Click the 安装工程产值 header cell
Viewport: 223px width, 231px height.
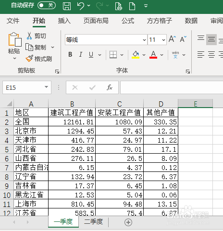(x=120, y=112)
